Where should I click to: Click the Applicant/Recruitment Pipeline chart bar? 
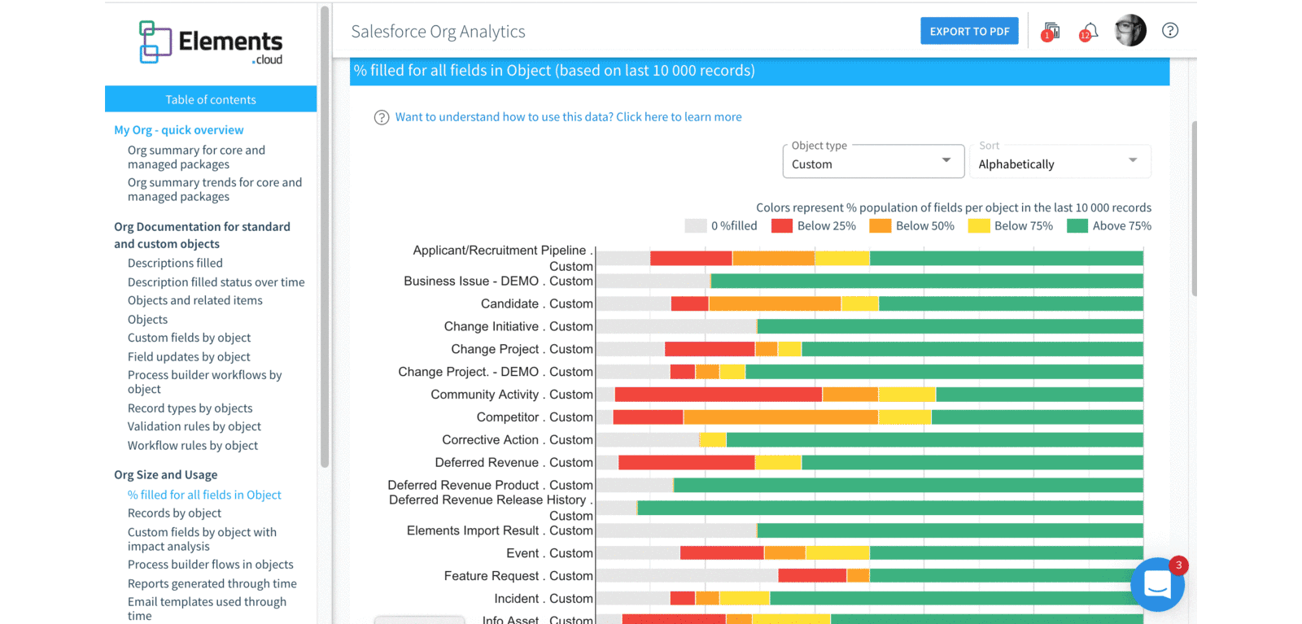point(869,259)
